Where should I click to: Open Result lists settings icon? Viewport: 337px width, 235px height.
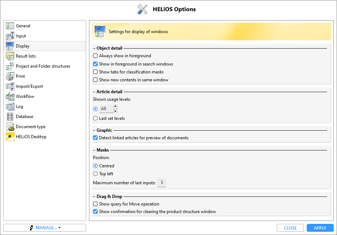[10, 56]
